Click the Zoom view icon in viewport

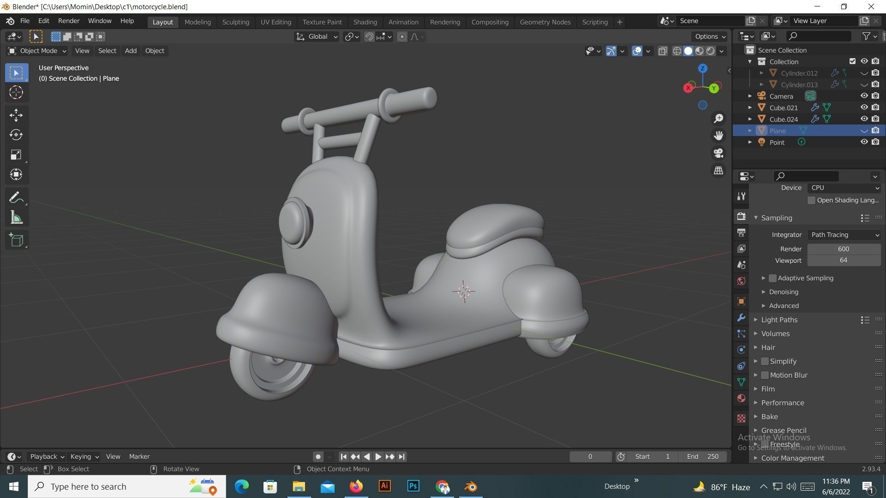coord(718,119)
